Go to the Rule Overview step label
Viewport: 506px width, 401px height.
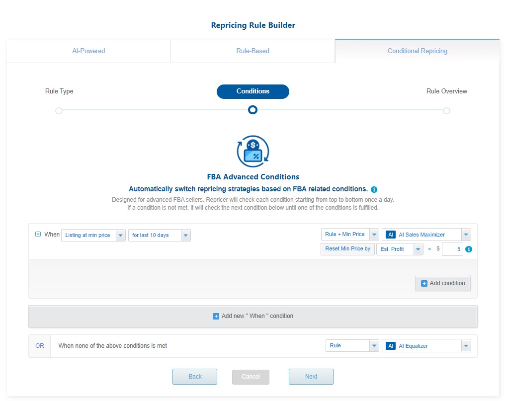tap(447, 91)
